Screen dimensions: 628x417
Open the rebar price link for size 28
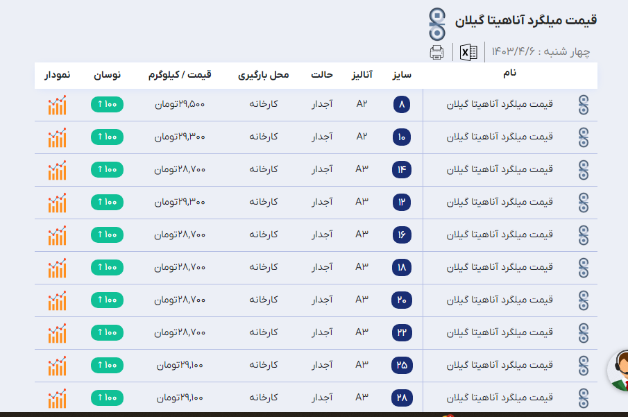tap(500, 398)
